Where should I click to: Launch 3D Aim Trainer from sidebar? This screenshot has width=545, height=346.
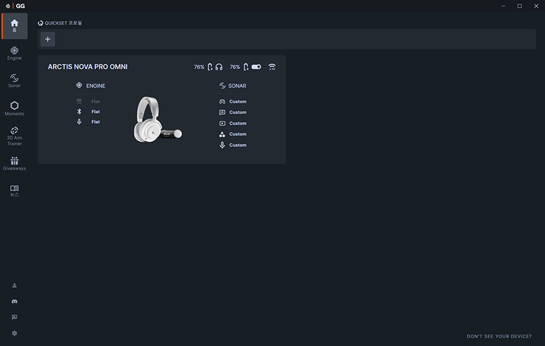(x=14, y=136)
